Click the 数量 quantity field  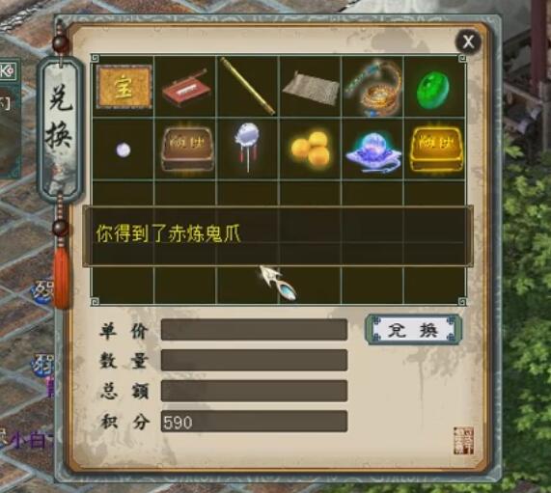pos(254,360)
